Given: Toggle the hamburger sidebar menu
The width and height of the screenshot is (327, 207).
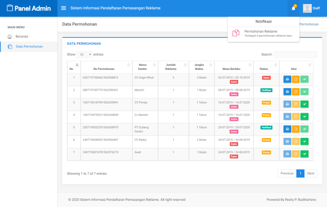Looking at the screenshot, I should (x=63, y=8).
